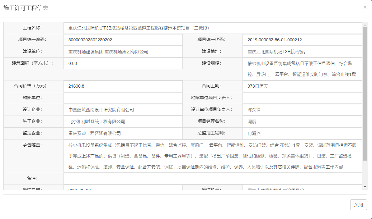The width and height of the screenshot is (372, 219).
Task: Click the 建设地址 field
Action: point(302,52)
